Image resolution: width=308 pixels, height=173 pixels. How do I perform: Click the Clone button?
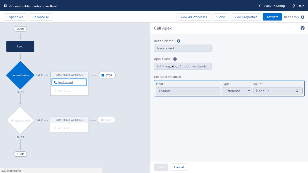[220, 17]
